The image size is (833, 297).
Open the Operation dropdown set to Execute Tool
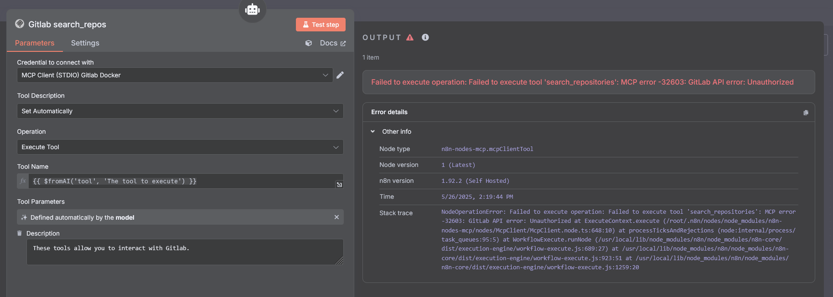[x=180, y=147]
